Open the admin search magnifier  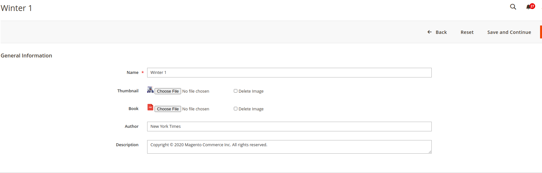(513, 7)
